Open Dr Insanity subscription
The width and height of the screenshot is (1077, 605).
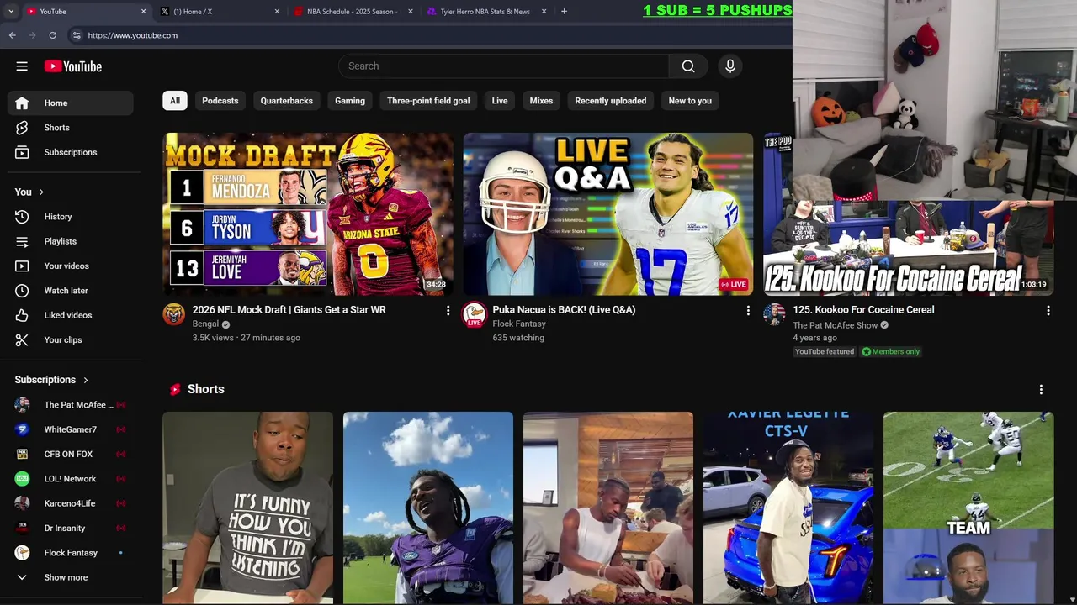71,528
